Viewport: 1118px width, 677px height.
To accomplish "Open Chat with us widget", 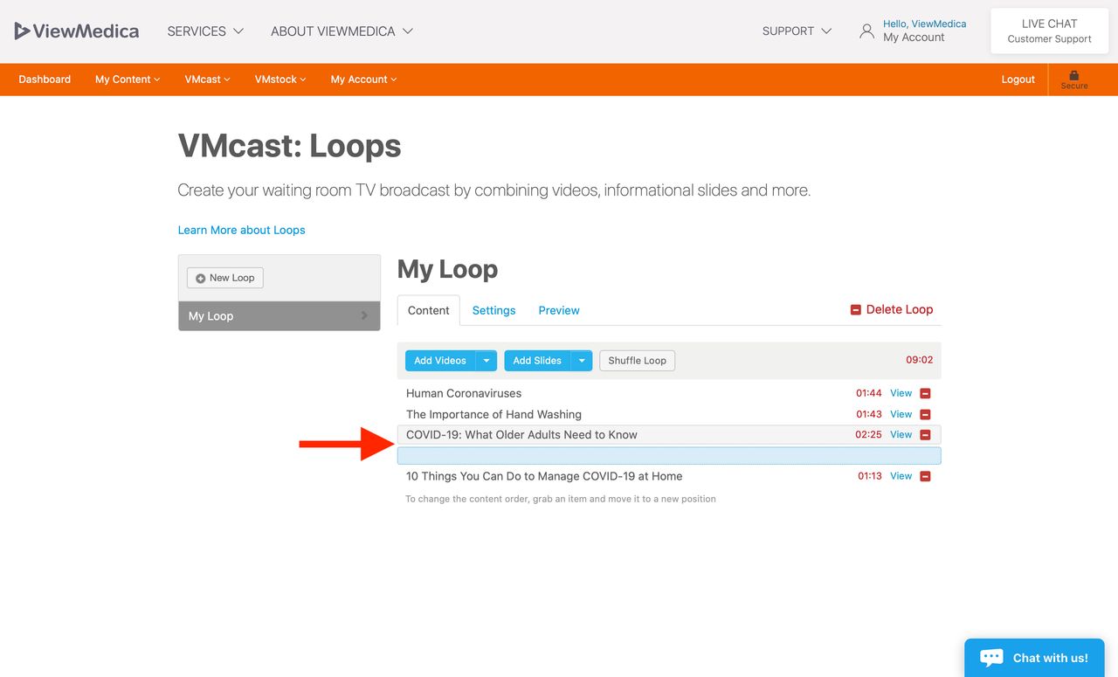I will pyautogui.click(x=1034, y=658).
